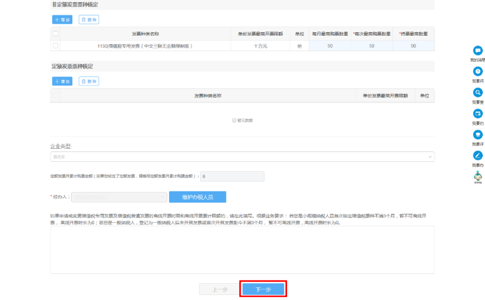Click the second circular icon in right sidebar
Image resolution: width=485 pixels, height=300 pixels.
click(x=477, y=71)
